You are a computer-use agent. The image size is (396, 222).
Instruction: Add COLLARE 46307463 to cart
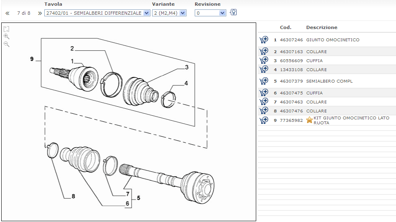[264, 102]
